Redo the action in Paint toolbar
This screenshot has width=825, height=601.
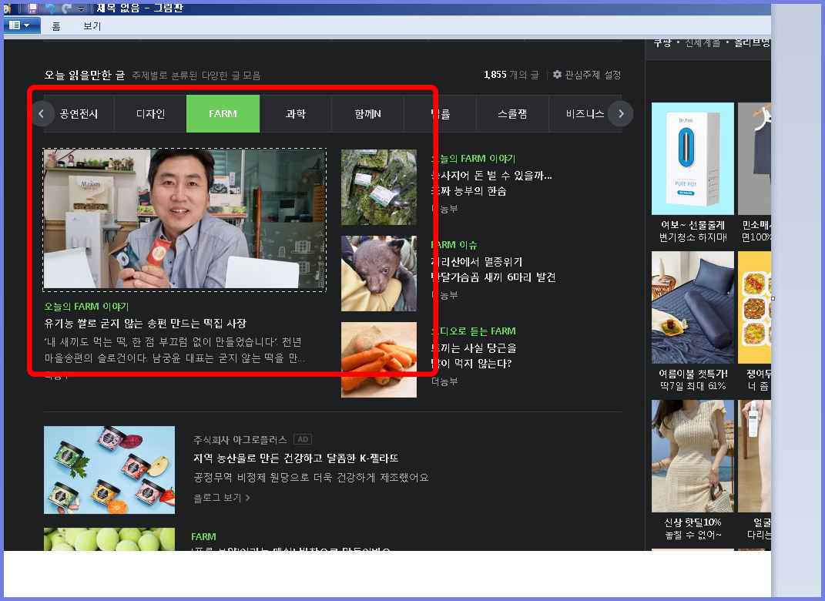point(66,8)
